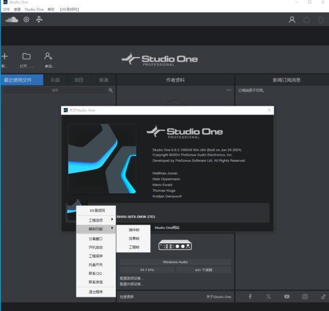
Task: Click the toolbar icon right of the circular target
Action: (x=39, y=19)
